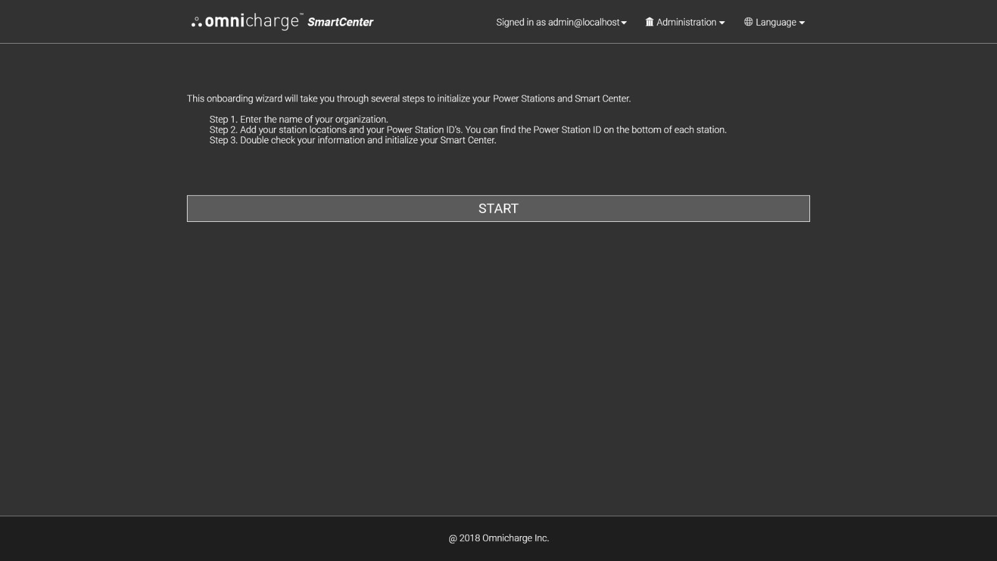Click the Step 1 organization name instruction

coord(298,119)
